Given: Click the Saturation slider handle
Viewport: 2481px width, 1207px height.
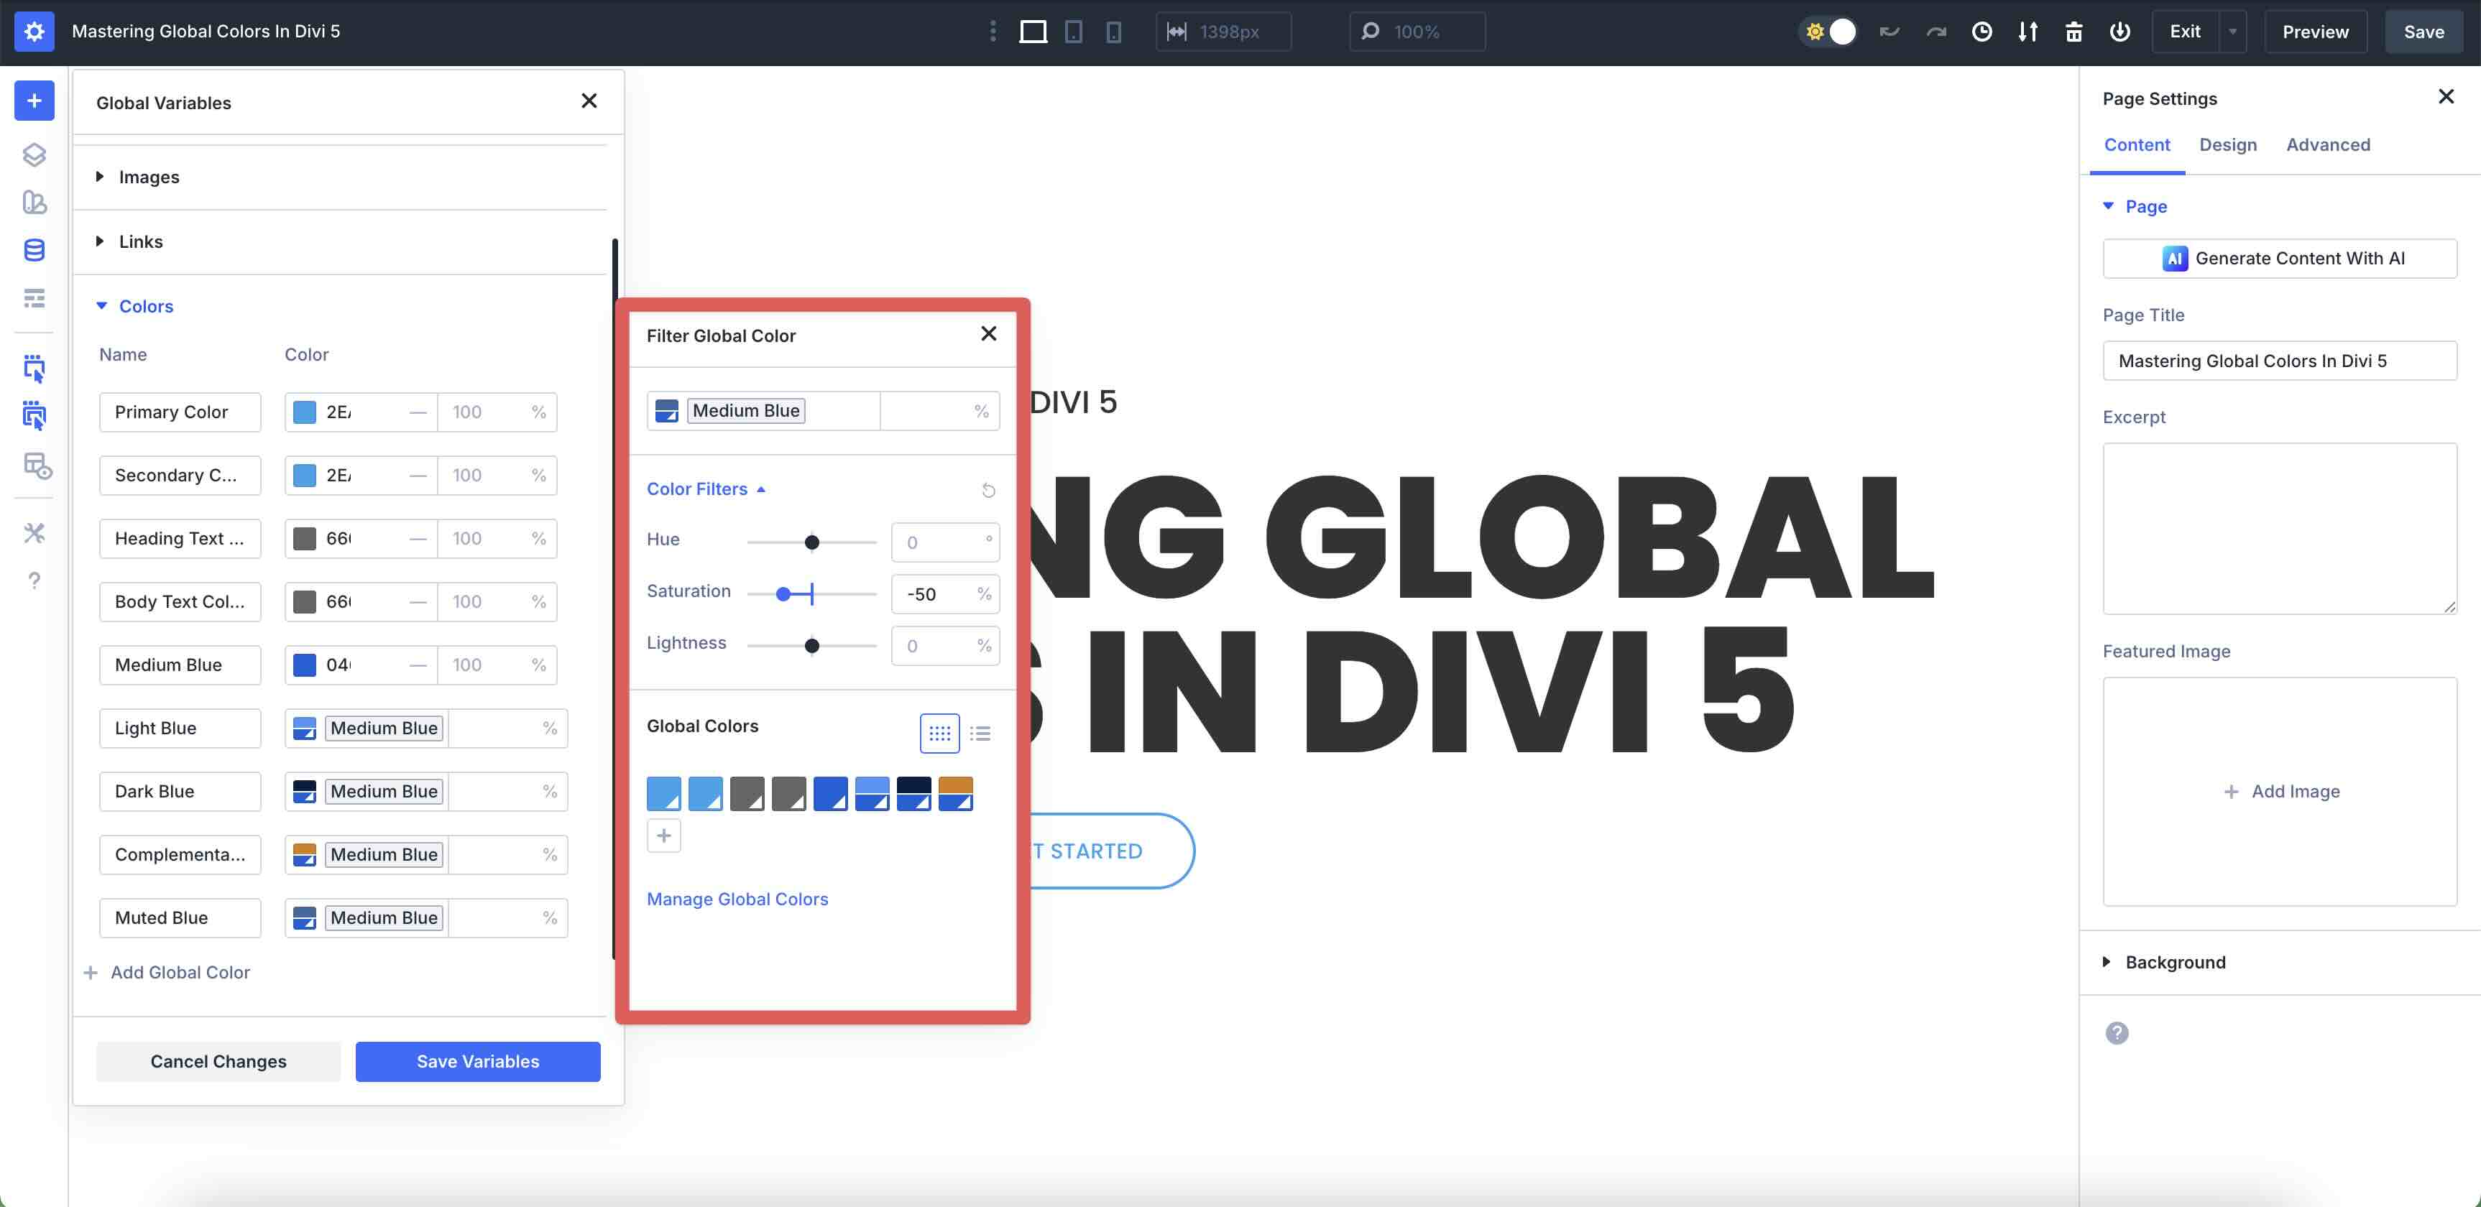Looking at the screenshot, I should click(x=783, y=594).
